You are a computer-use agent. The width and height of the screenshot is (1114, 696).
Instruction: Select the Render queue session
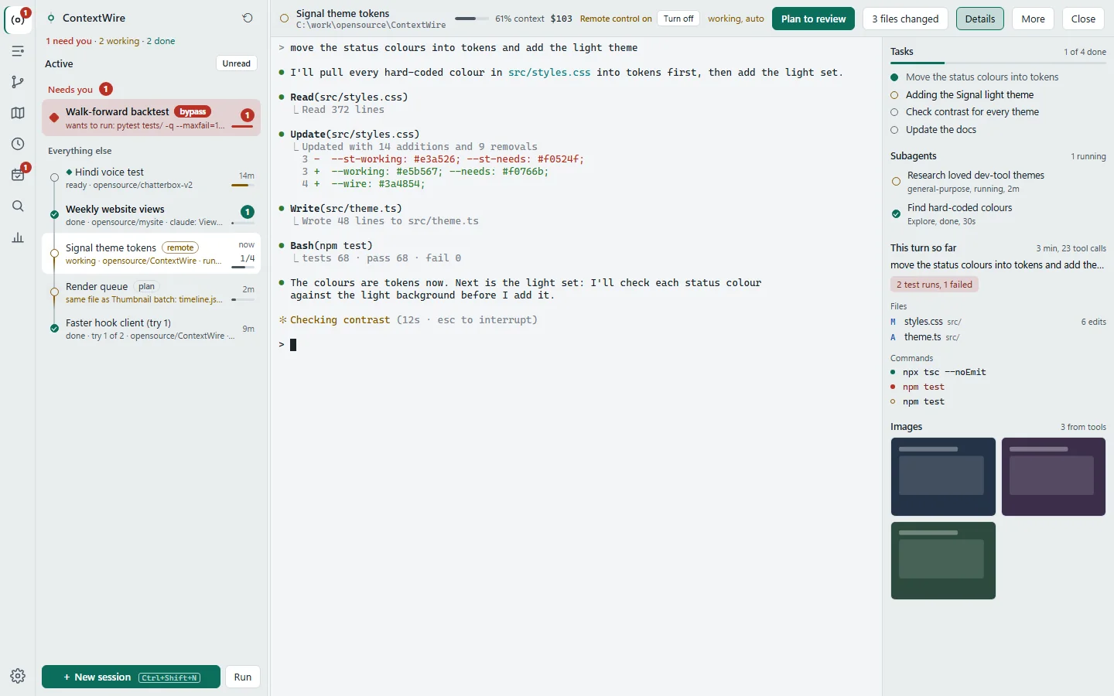[151, 292]
